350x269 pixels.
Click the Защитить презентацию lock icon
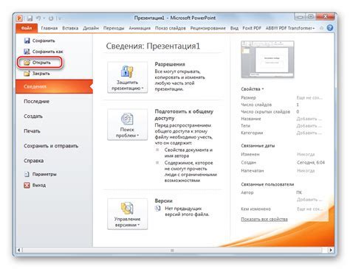[127, 71]
